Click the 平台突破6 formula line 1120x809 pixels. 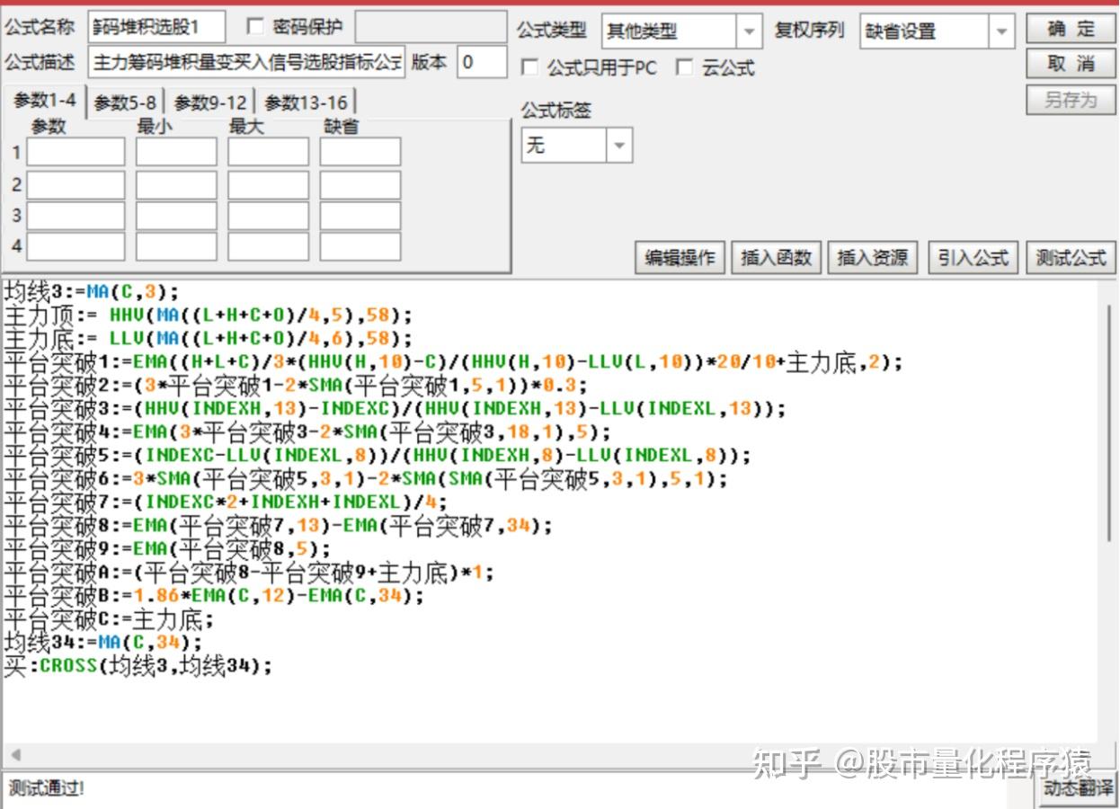click(366, 478)
